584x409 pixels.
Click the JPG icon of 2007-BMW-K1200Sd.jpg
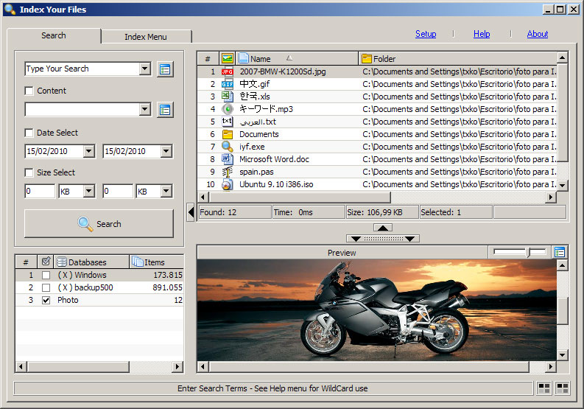(x=228, y=71)
